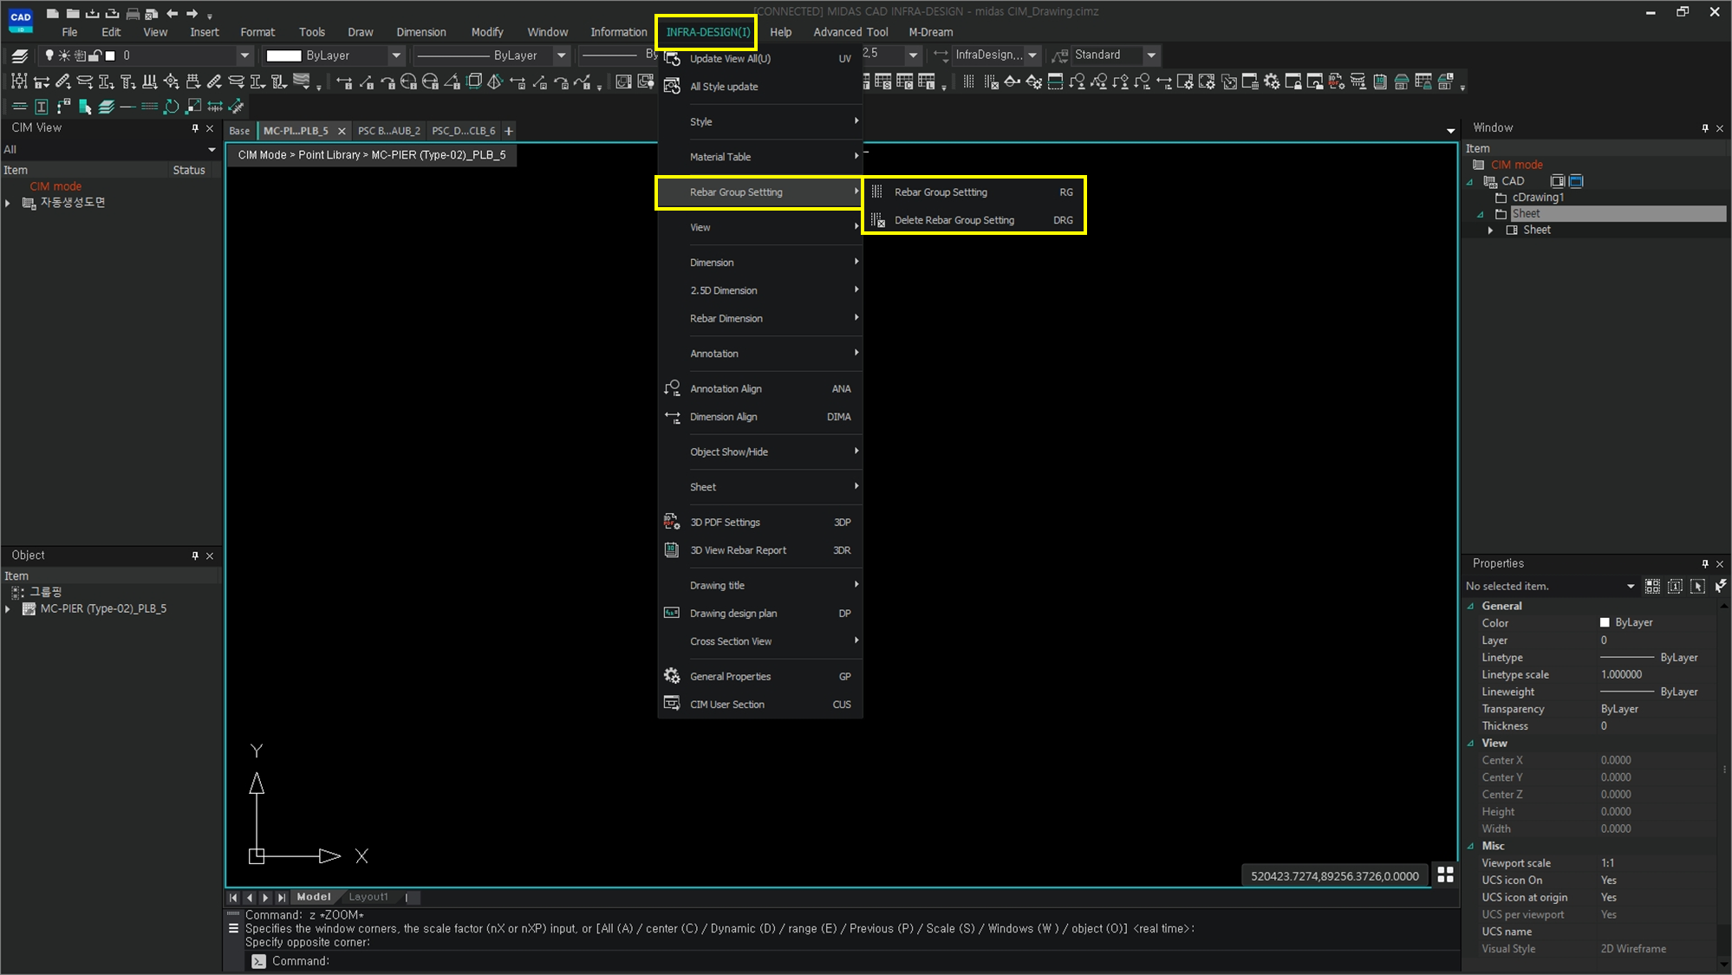Select Delete Rebar Group Setting menu entry
This screenshot has width=1732, height=975.
click(x=974, y=220)
